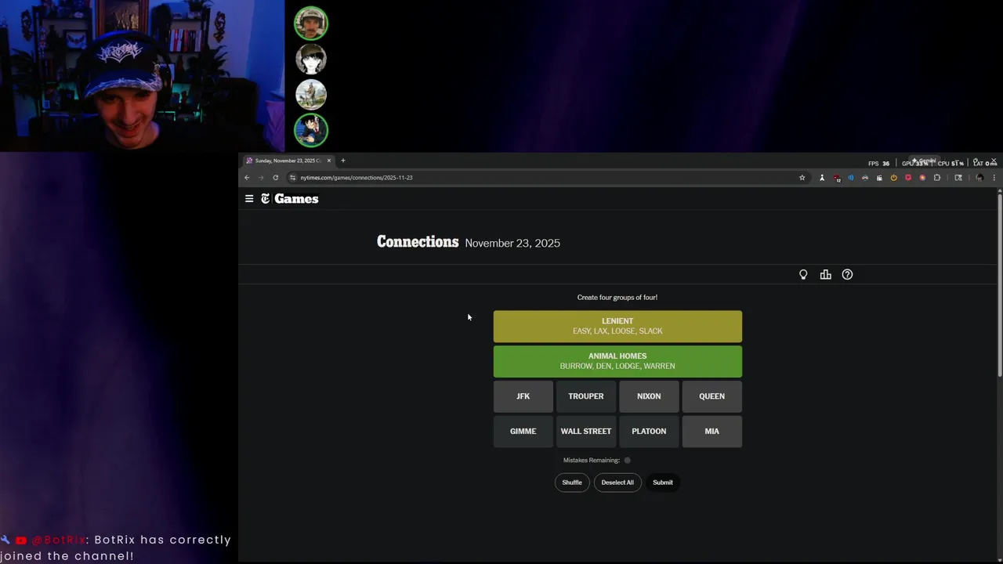Bookmark page with the star icon
1003x564 pixels.
point(802,178)
